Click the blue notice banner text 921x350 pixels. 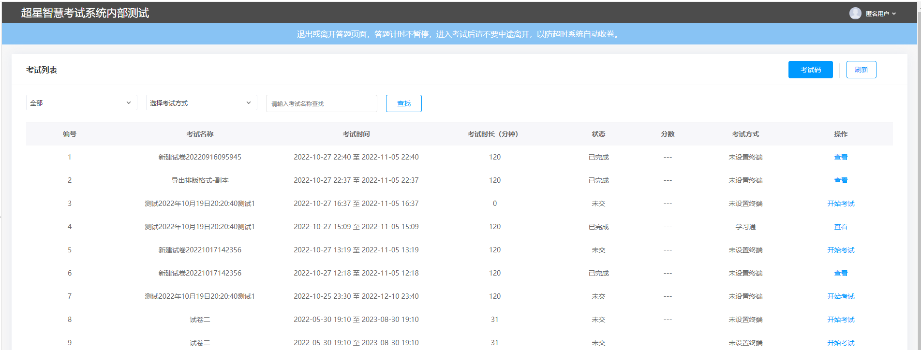pos(459,34)
